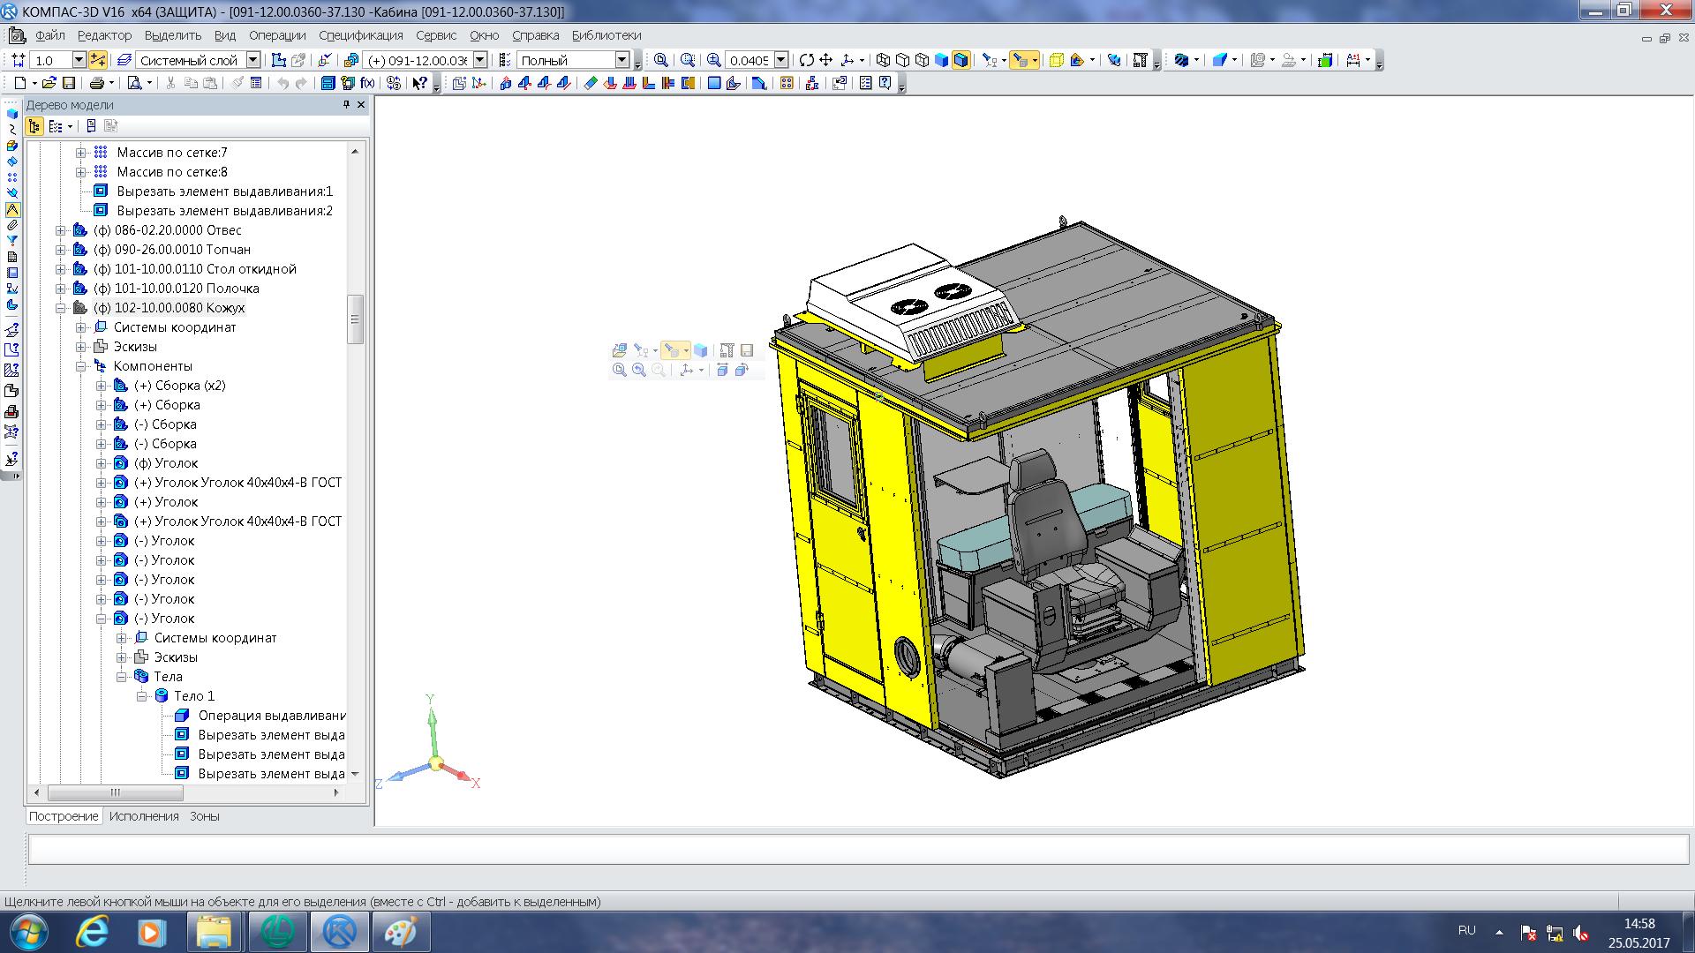Toggle model tree structure display button

(x=34, y=126)
